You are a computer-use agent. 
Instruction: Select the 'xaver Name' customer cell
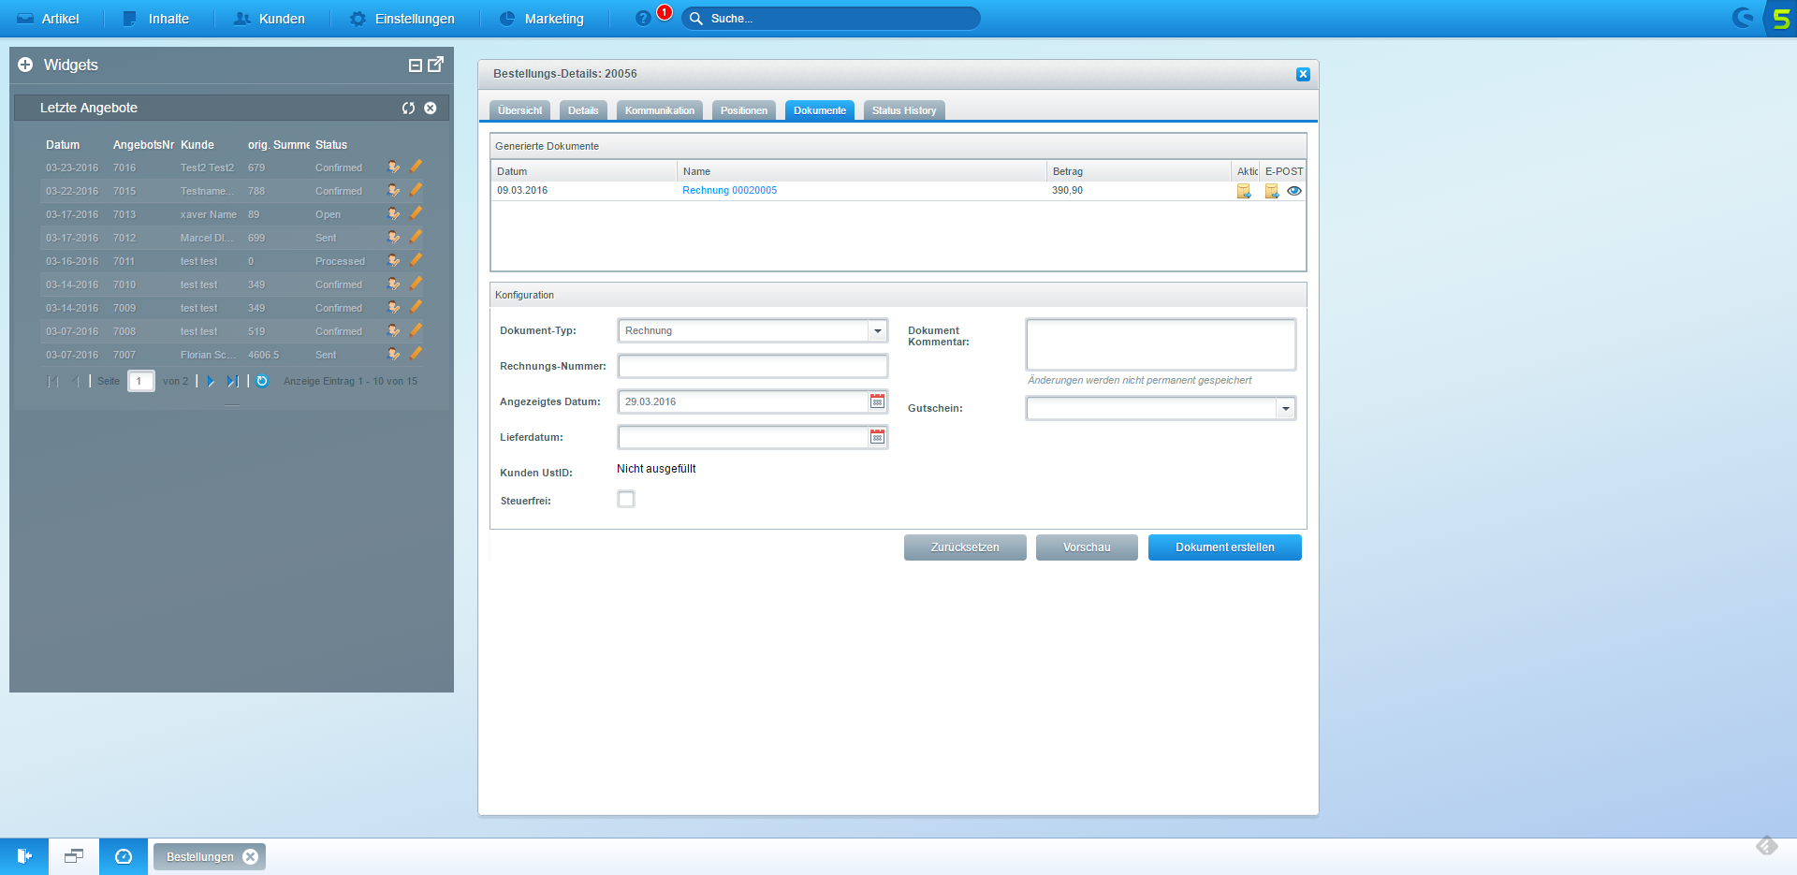click(209, 214)
